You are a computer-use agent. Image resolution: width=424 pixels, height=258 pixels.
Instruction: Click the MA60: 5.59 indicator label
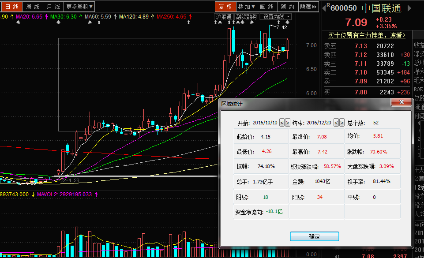tap(98, 17)
